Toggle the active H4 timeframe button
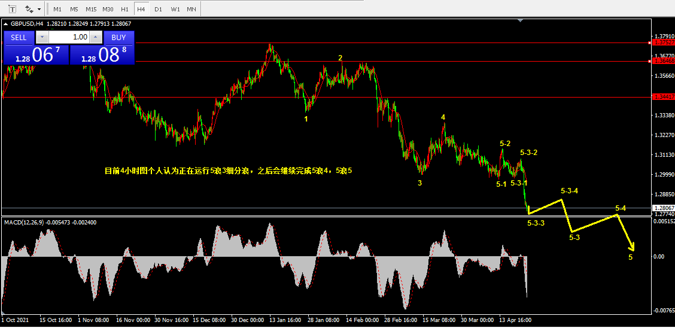Image resolution: width=675 pixels, height=328 pixels. pyautogui.click(x=141, y=8)
